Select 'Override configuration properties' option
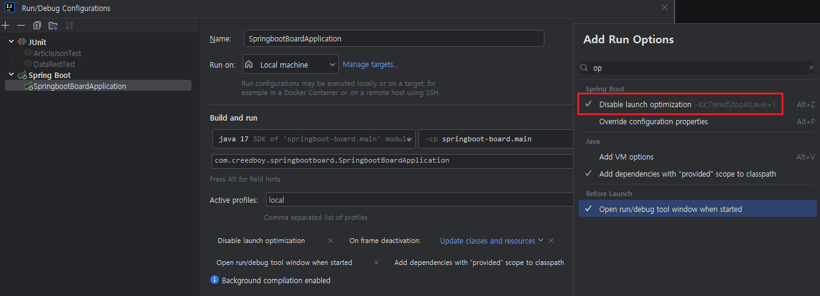This screenshot has height=296, width=820. (x=697, y=121)
